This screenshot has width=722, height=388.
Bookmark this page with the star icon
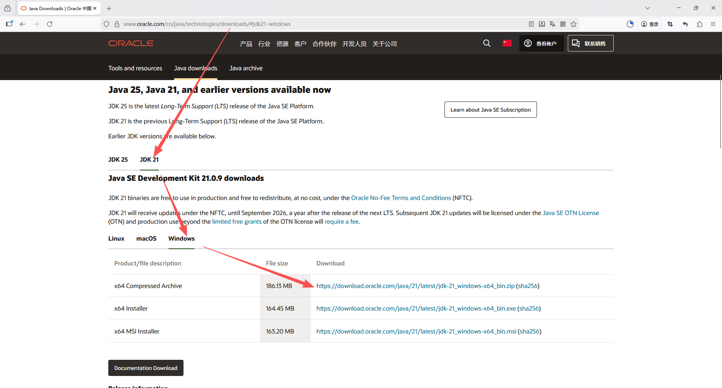573,24
